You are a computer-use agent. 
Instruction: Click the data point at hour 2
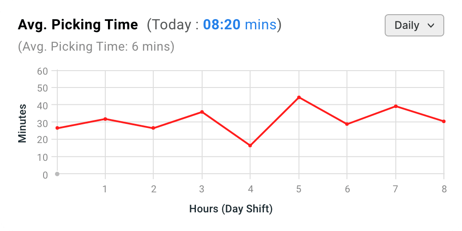tap(153, 128)
